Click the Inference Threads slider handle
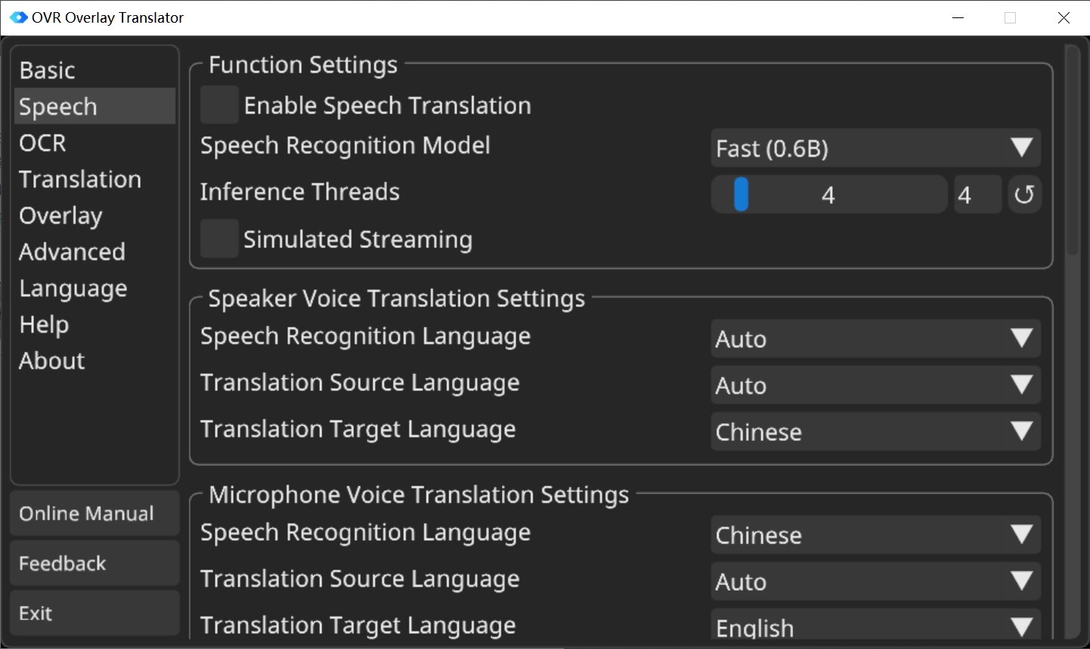Image resolution: width=1090 pixels, height=649 pixels. (741, 195)
